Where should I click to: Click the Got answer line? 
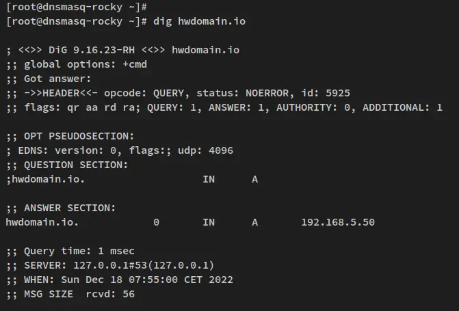pos(49,79)
